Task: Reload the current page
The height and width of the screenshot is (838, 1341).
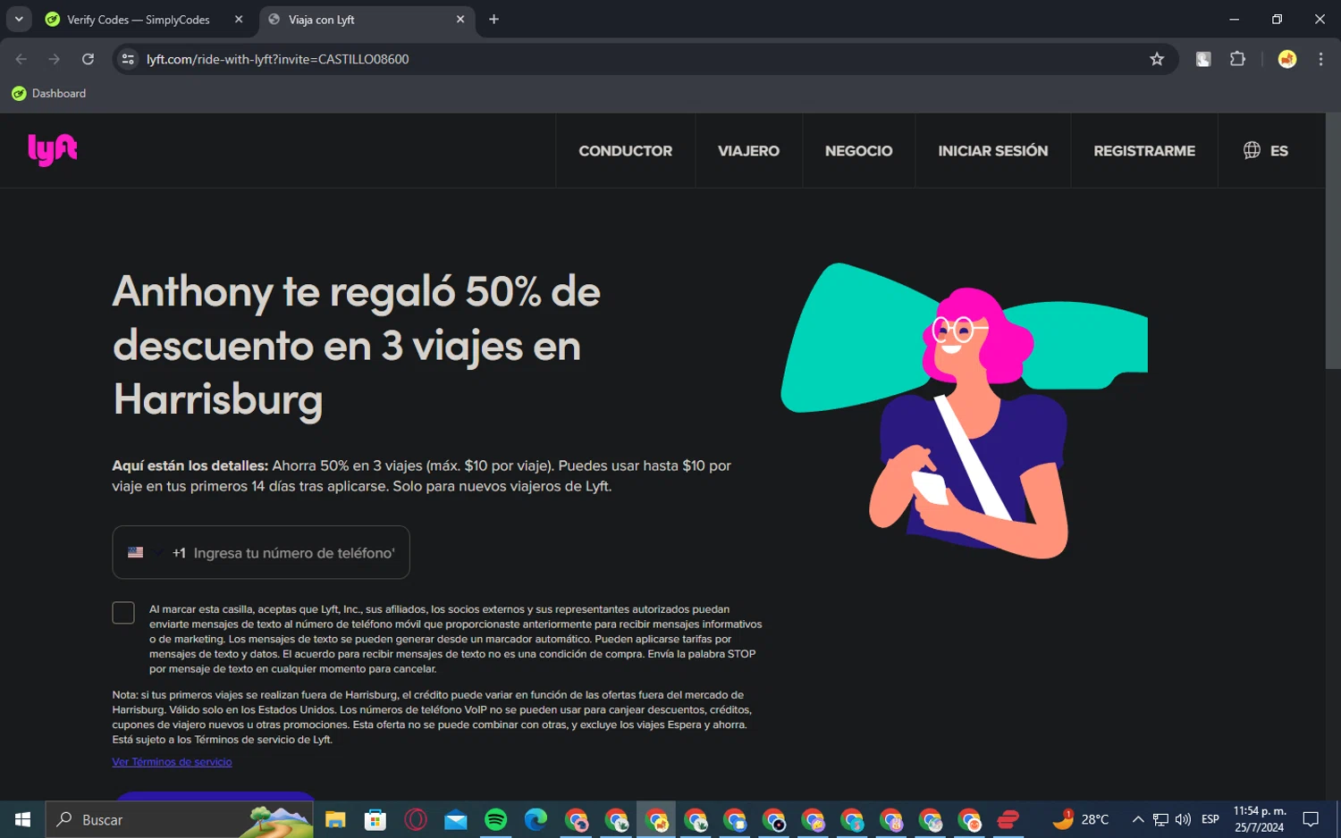Action: click(88, 59)
